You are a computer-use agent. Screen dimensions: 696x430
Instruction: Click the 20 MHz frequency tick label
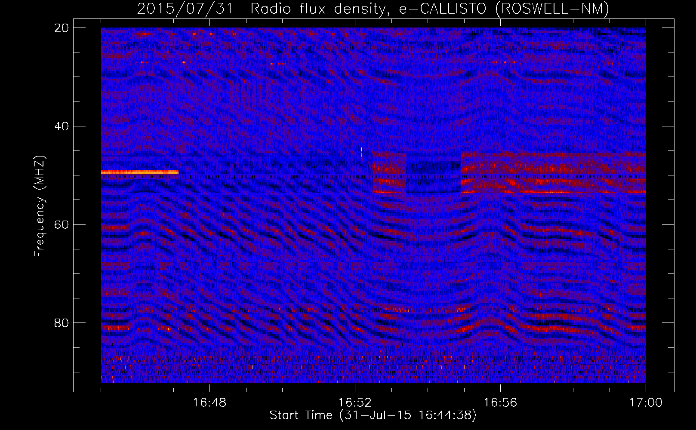click(x=62, y=28)
